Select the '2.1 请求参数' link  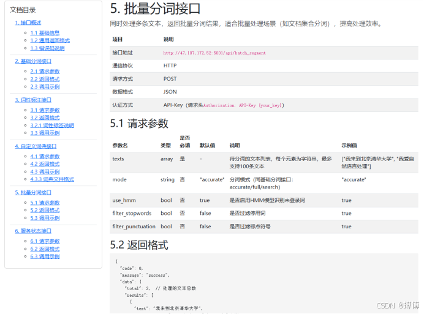tap(45, 72)
